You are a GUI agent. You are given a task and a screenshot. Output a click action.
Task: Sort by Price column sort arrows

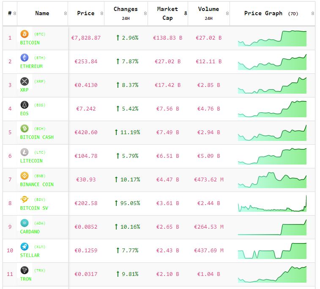(101, 14)
